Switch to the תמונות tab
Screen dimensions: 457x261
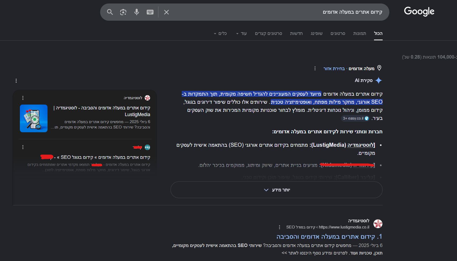click(360, 33)
